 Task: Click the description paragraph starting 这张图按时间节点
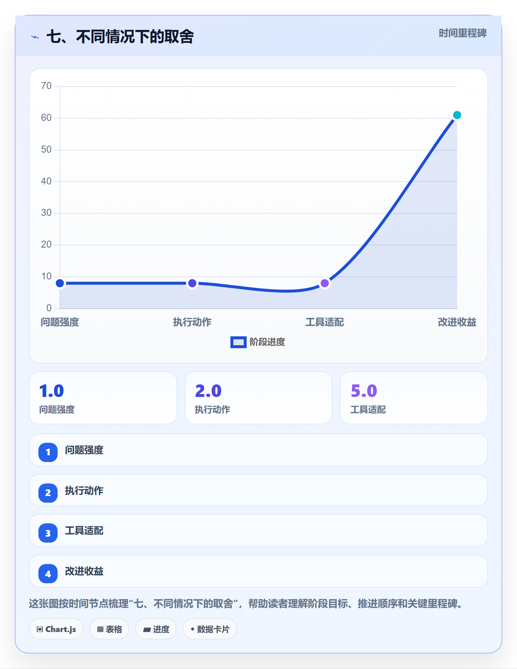point(246,604)
